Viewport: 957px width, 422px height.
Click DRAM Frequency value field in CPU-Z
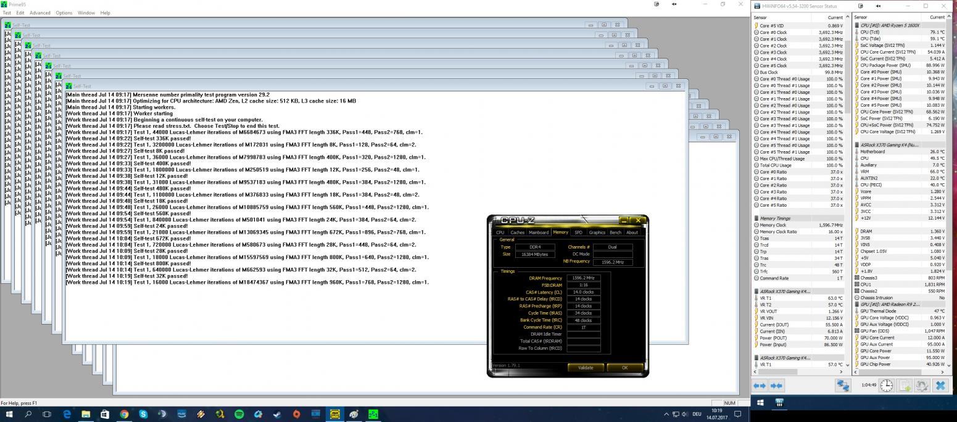pos(584,278)
